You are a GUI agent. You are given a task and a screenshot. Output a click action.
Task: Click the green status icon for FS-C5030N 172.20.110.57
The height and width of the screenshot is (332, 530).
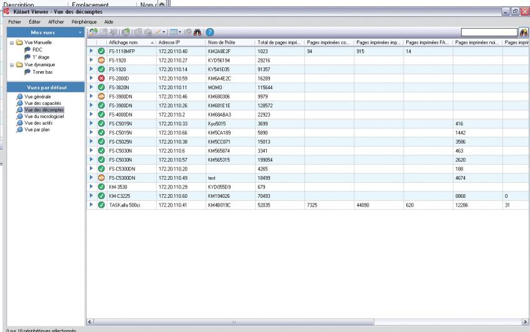tap(101, 160)
